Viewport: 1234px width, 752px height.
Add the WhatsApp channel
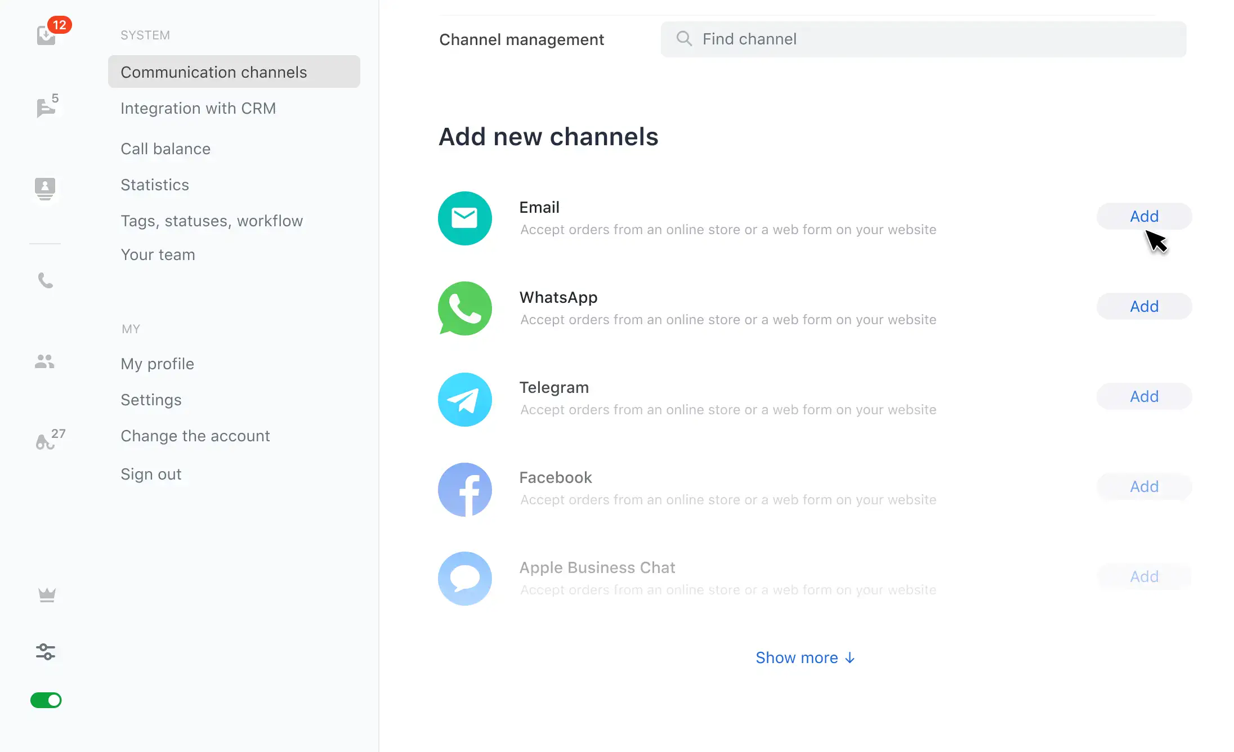1144,306
